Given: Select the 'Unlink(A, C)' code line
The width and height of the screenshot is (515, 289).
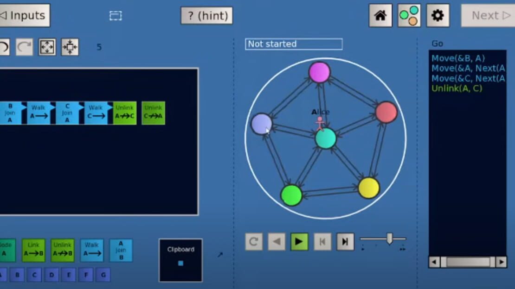Looking at the screenshot, I should click(457, 88).
